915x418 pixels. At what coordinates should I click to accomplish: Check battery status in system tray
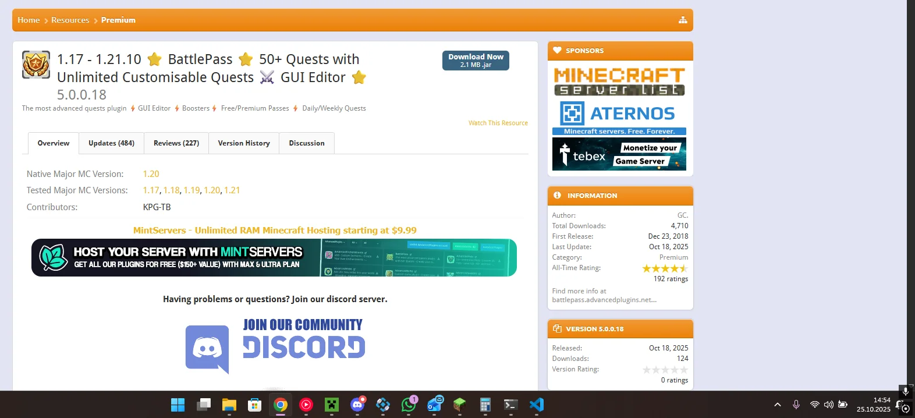[x=842, y=405]
